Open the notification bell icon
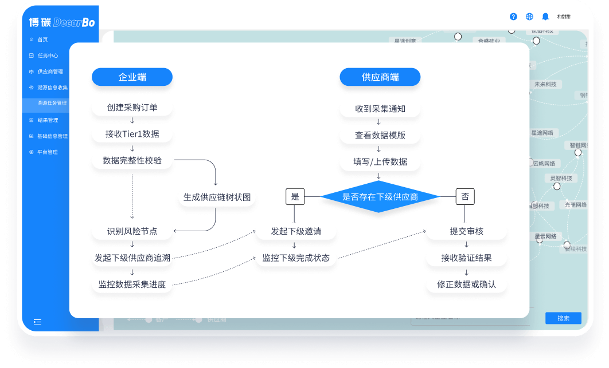 point(545,17)
